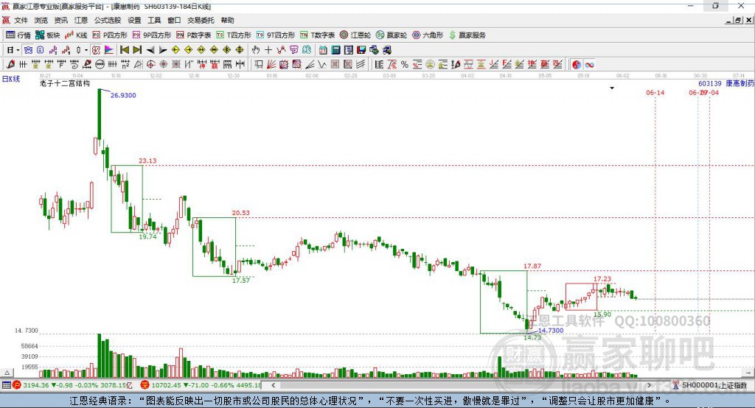Toggle the red yin-yang icon

pyautogui.click(x=577, y=65)
